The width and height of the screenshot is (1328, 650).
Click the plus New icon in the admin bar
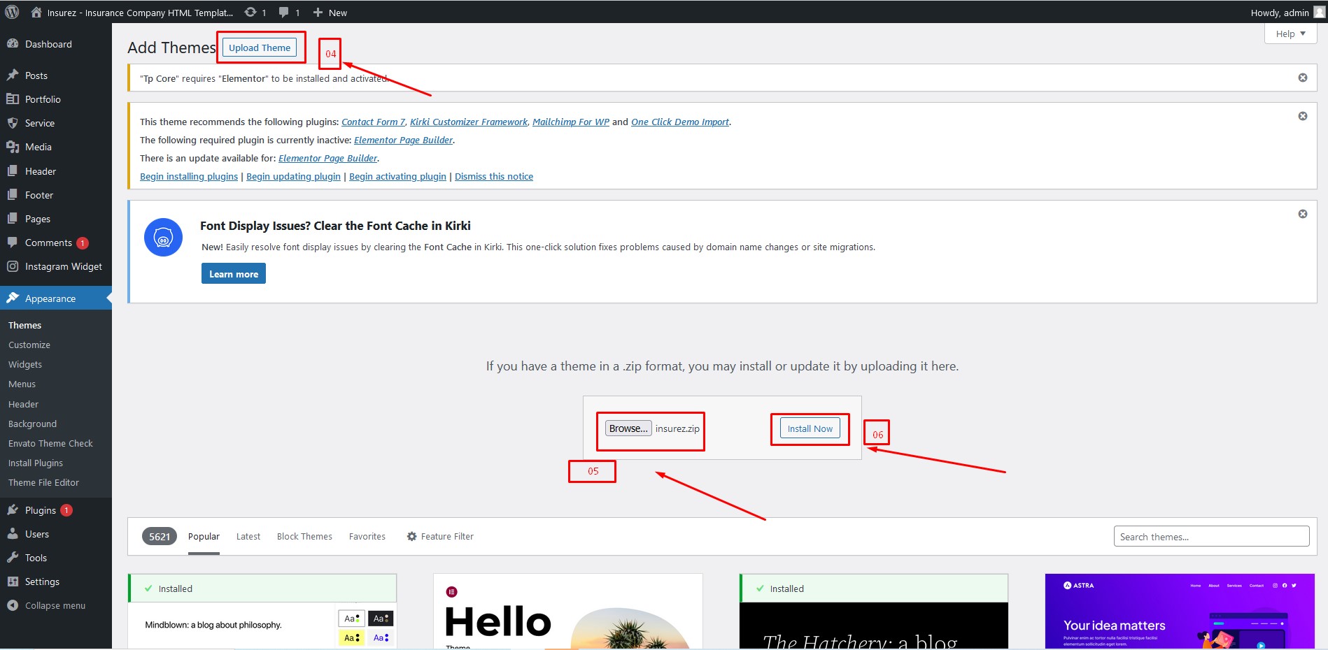click(318, 12)
